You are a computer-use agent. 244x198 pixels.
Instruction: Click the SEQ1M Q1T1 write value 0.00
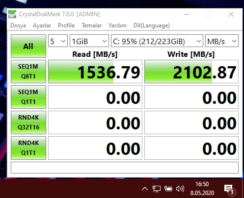191,97
